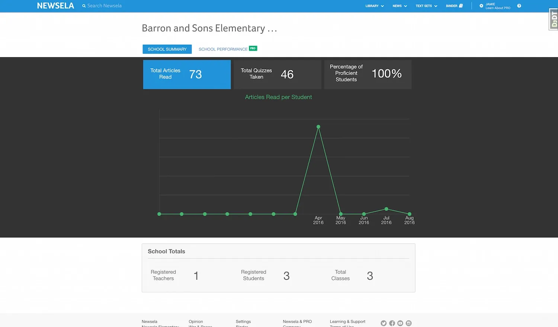Select Percentage of Proficient Students tile
The image size is (558, 327).
pos(368,74)
